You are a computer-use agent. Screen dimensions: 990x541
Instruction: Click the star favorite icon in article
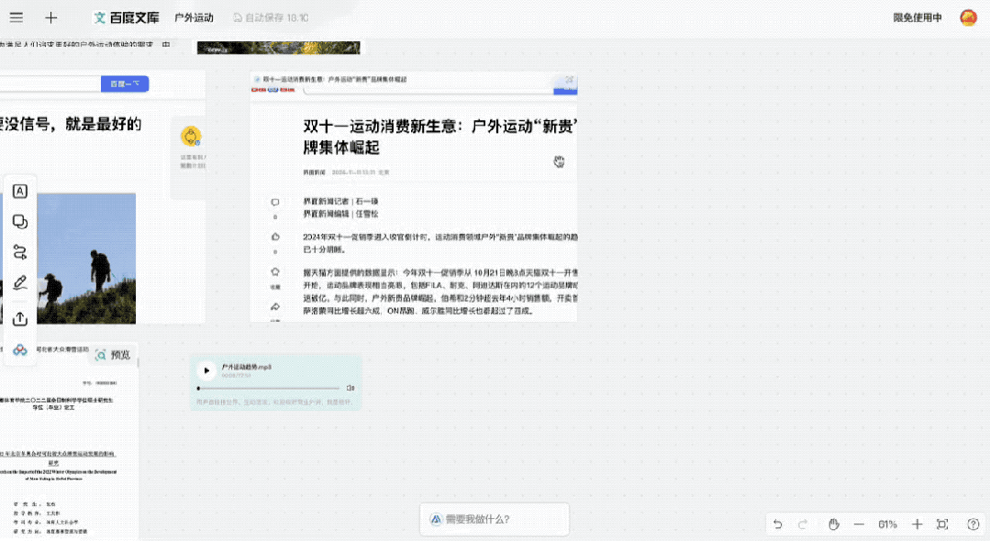pos(275,272)
